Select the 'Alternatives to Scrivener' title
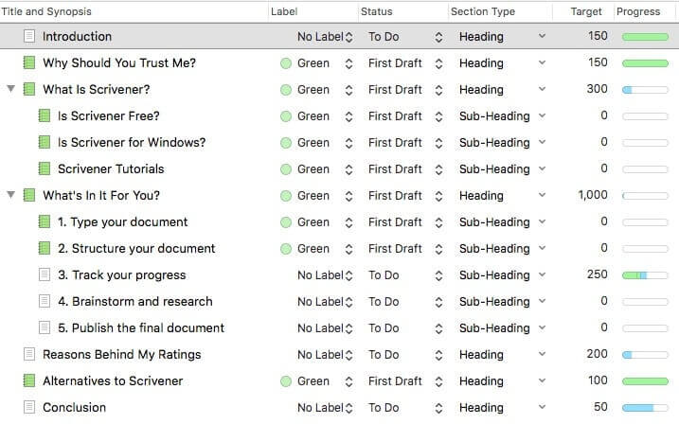 pos(113,381)
